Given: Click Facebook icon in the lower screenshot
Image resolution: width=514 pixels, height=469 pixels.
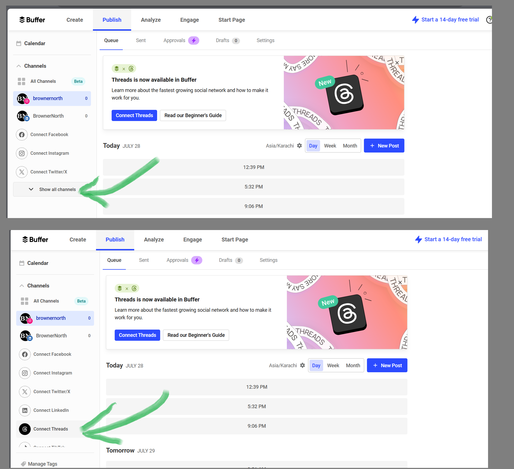Looking at the screenshot, I should [25, 354].
